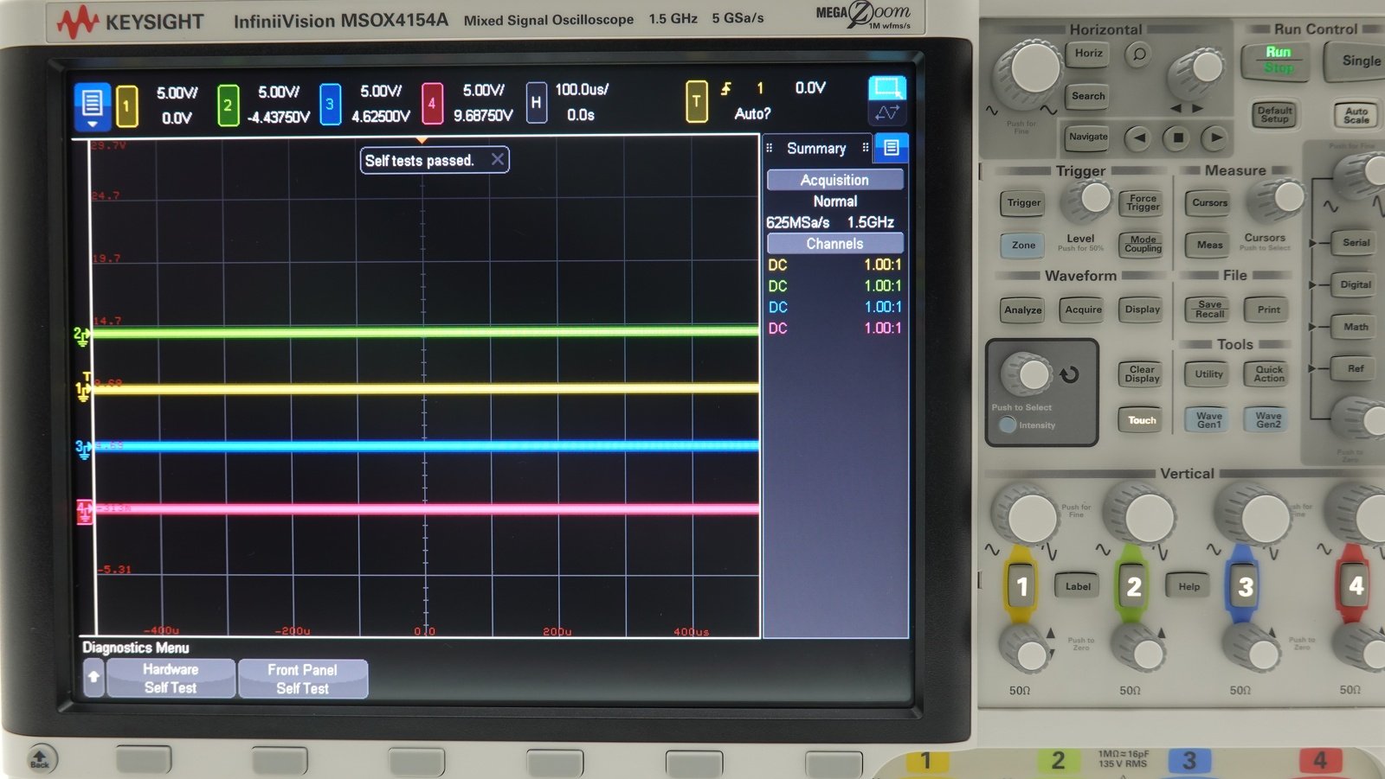Dismiss the Self tests passed message

coord(497,159)
